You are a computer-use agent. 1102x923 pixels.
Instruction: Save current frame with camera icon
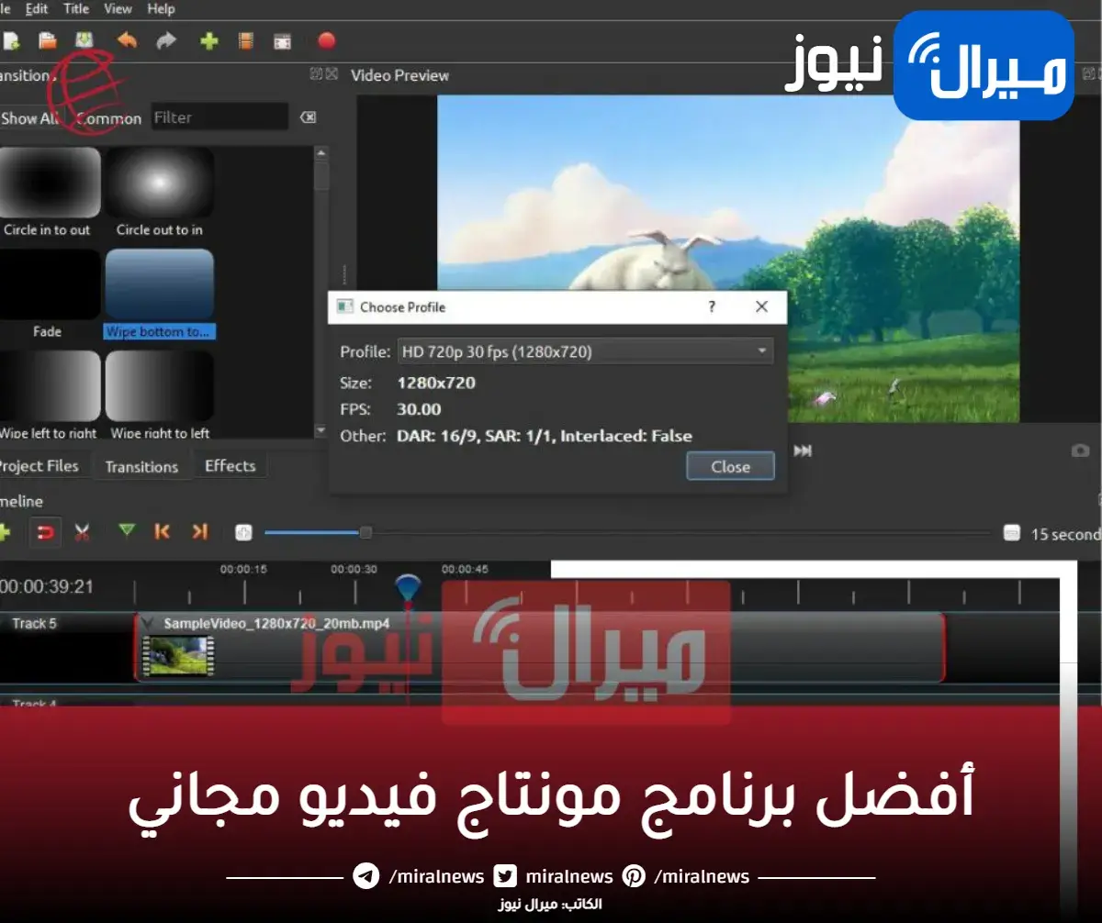(1080, 450)
